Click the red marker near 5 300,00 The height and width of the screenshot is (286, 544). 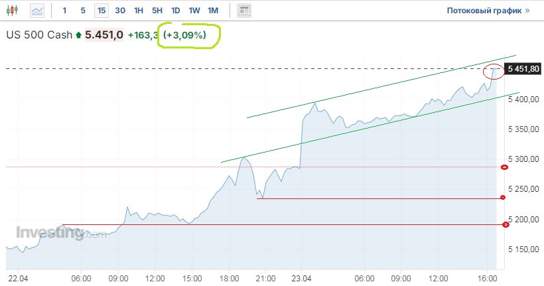[x=504, y=167]
